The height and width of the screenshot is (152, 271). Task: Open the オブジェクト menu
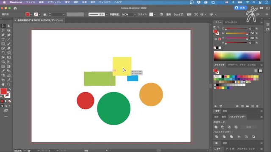pos(54,2)
